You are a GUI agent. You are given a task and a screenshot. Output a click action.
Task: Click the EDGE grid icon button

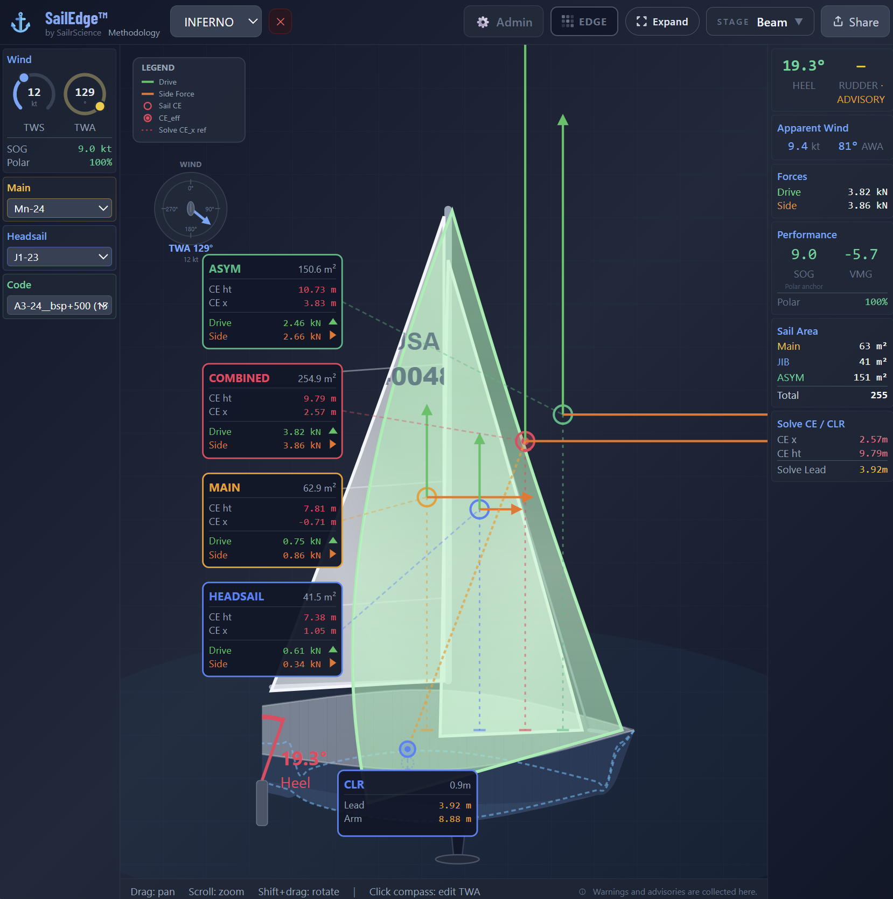coord(584,22)
